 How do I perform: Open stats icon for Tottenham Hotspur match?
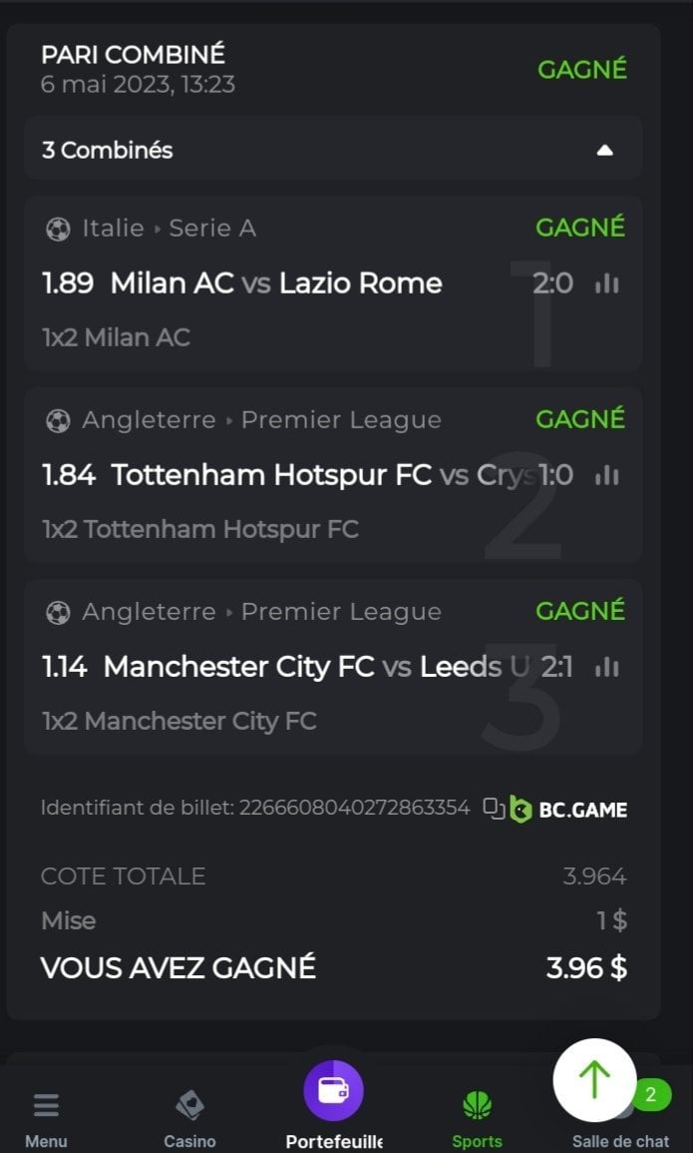tap(606, 476)
